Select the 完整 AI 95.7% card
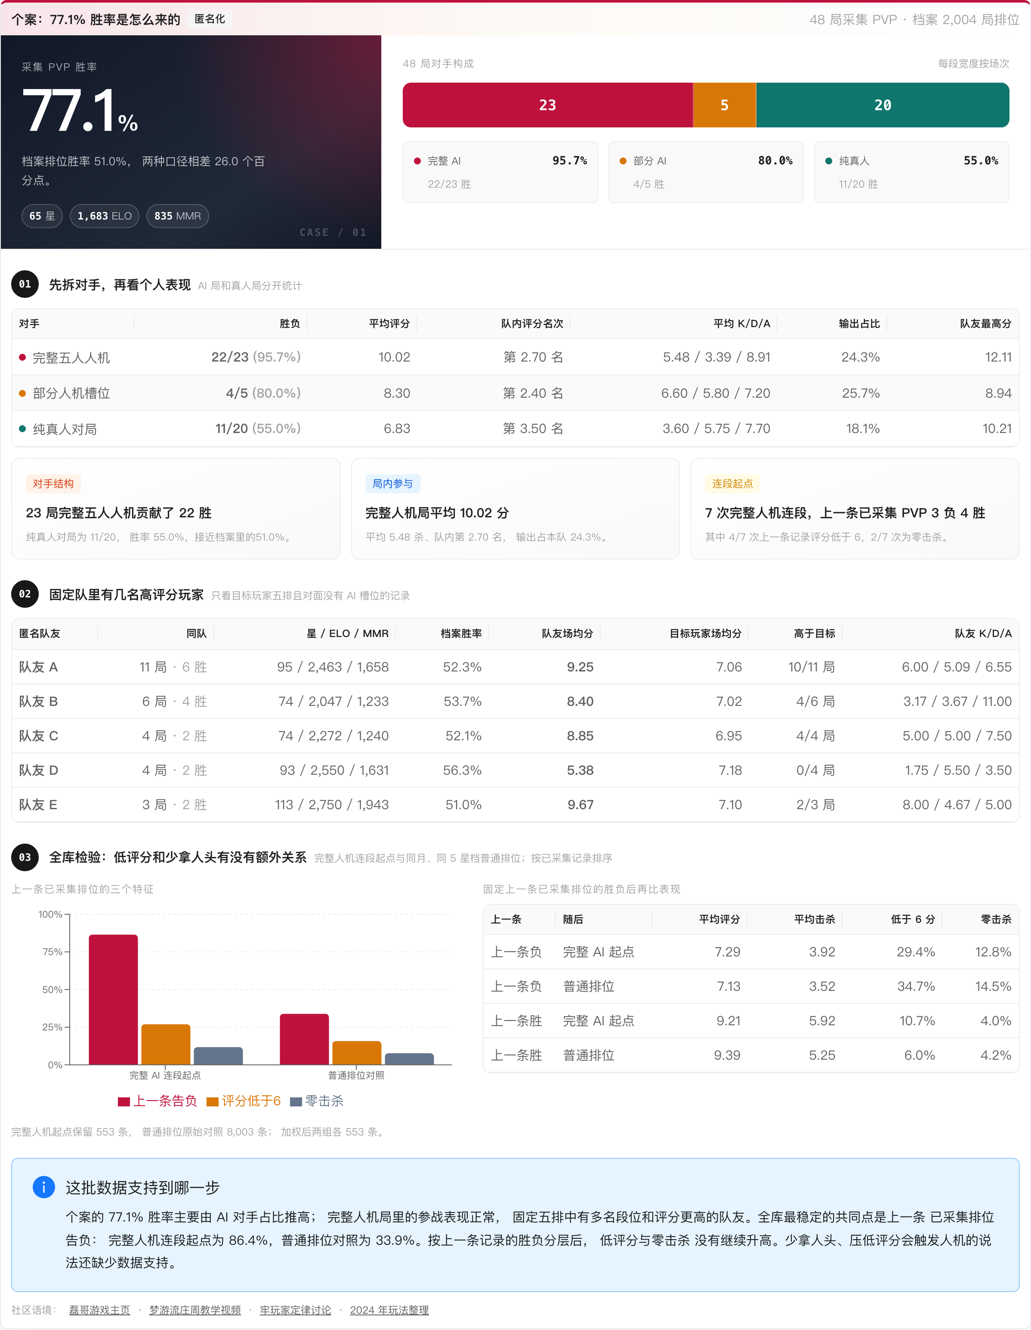This screenshot has width=1031, height=1330. [x=500, y=172]
